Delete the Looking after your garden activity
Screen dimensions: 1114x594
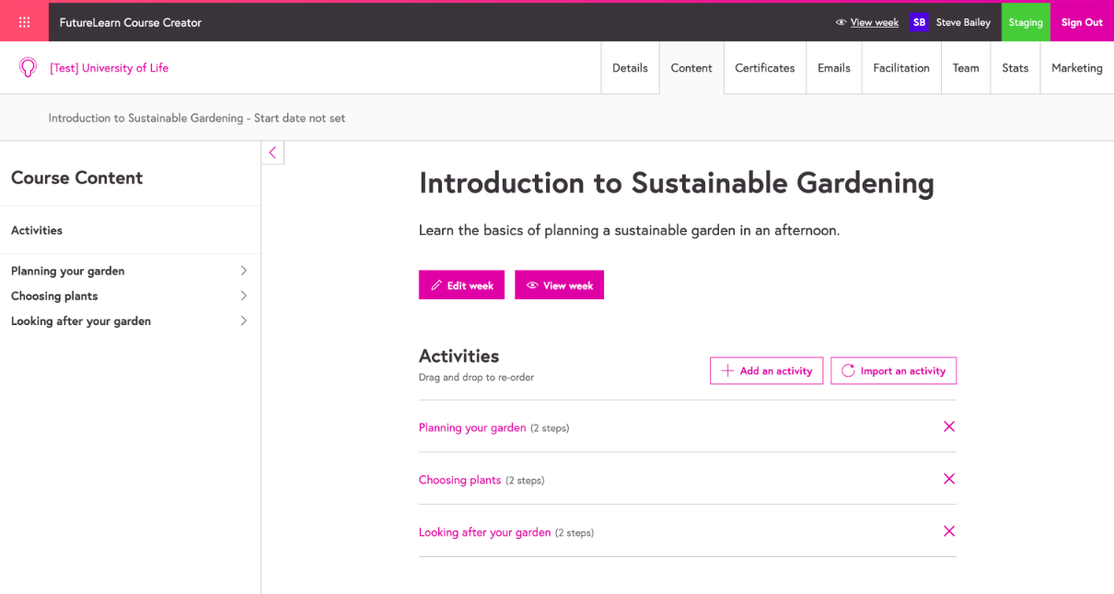949,531
